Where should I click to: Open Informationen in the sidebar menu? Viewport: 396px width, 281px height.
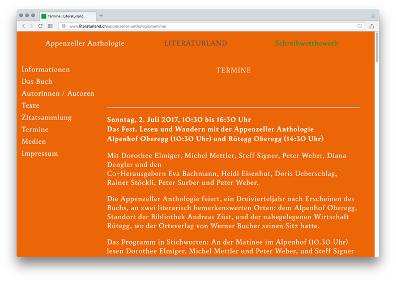coord(46,70)
